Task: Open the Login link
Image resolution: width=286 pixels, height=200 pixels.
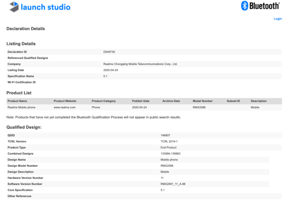Action: click(x=277, y=19)
